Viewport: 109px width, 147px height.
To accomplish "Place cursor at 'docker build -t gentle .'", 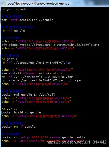I will point(23,112).
